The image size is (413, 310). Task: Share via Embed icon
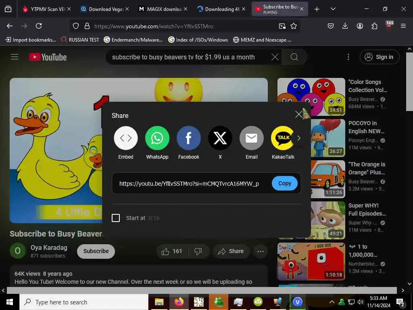coord(126,138)
